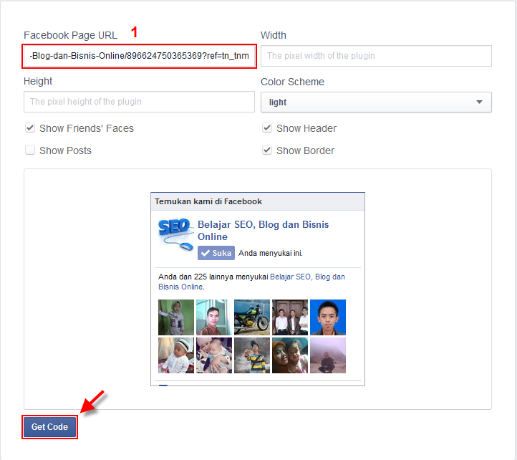Click the Facebook Page URL label

pyautogui.click(x=71, y=35)
